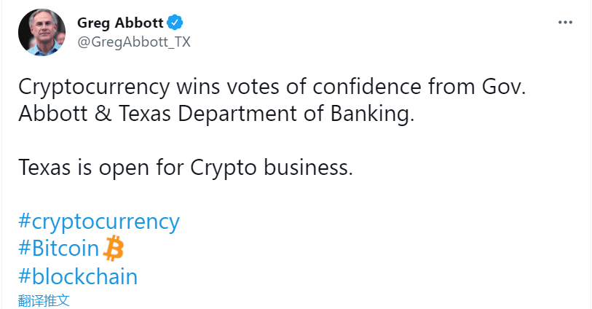
Task: Open the #cryptocurrency hashtag
Action: (98, 221)
